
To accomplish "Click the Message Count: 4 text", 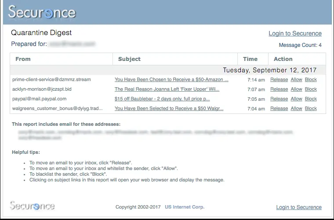I will [x=300, y=45].
